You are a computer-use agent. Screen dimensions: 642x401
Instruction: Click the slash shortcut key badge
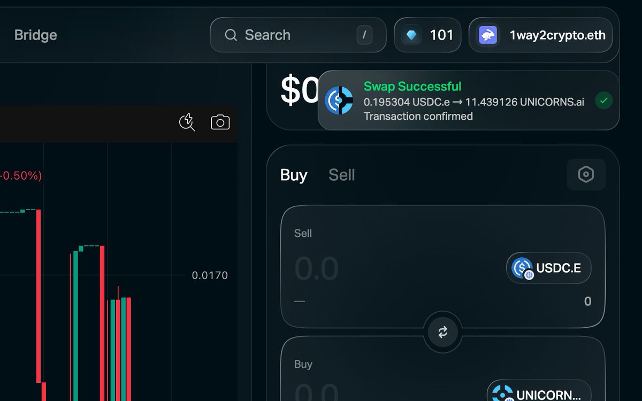364,35
